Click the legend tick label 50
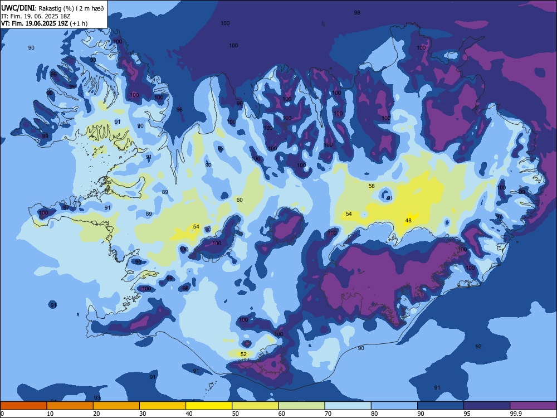The width and height of the screenshot is (557, 418). (x=235, y=414)
